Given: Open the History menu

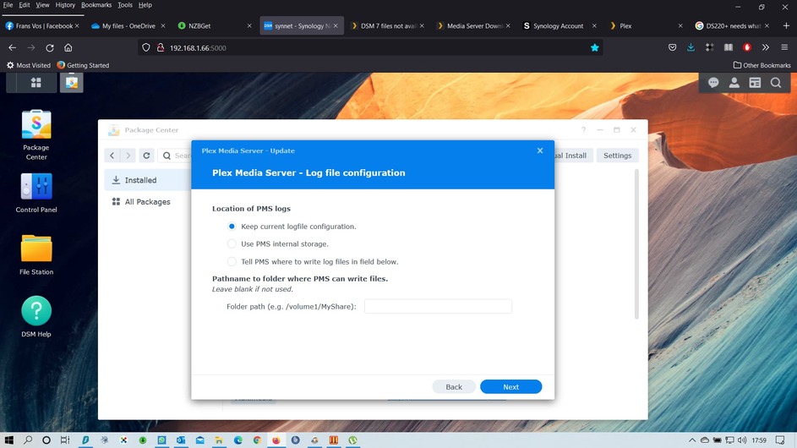Looking at the screenshot, I should (x=65, y=5).
